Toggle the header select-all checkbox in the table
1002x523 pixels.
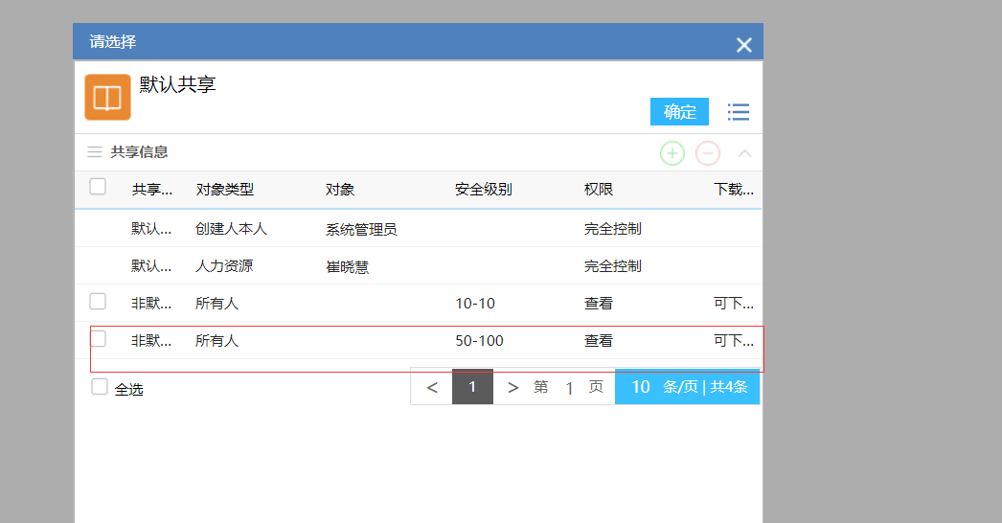(98, 187)
